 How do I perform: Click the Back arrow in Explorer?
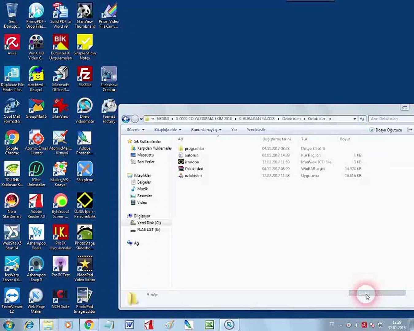tap(126, 119)
